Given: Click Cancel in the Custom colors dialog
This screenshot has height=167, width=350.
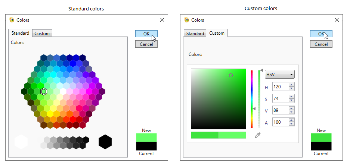Looking at the screenshot, I should point(321,44).
